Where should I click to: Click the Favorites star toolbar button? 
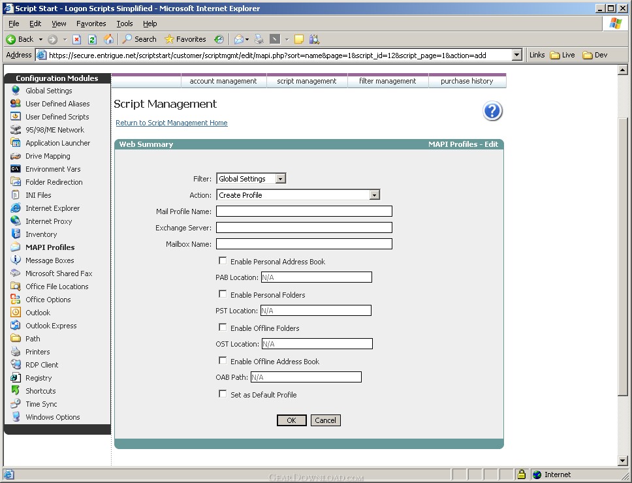click(x=185, y=39)
